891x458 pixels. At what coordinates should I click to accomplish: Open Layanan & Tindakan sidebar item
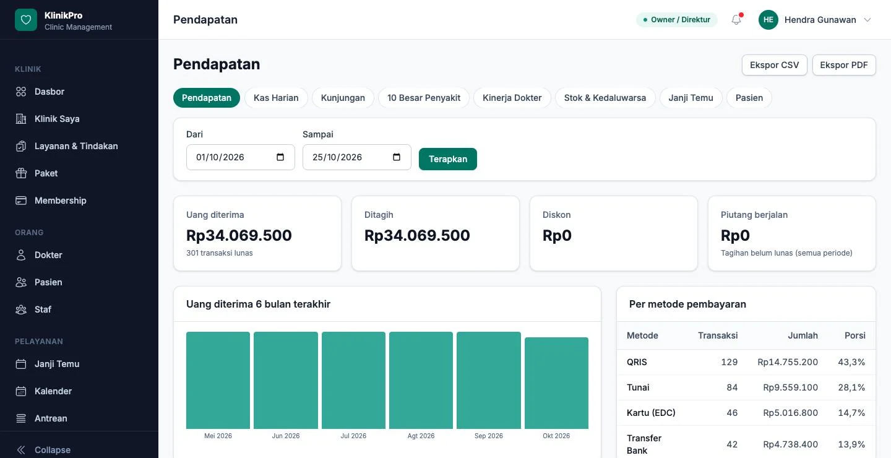tap(76, 146)
